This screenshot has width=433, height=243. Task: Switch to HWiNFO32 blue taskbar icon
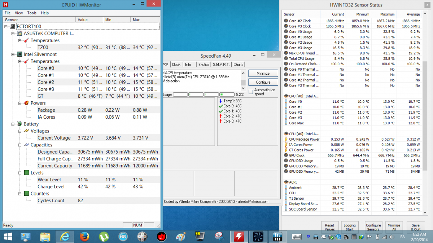click(277, 237)
